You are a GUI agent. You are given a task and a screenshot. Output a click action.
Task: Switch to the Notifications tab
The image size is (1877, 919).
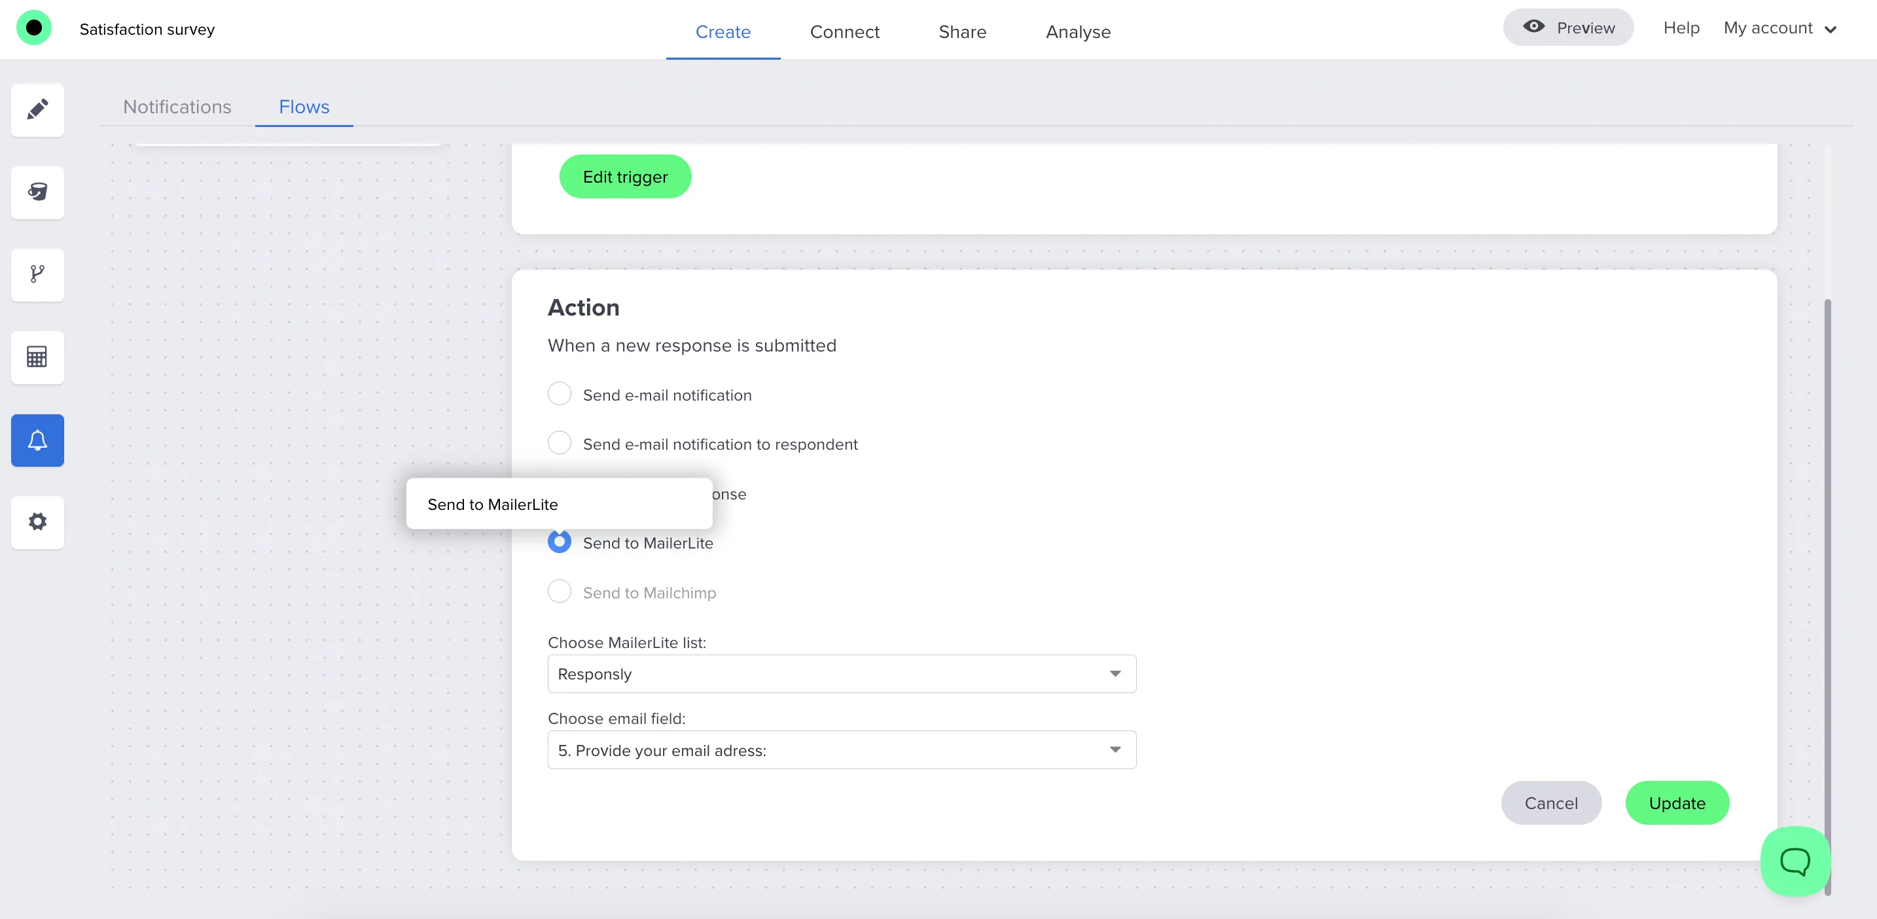[x=177, y=107]
